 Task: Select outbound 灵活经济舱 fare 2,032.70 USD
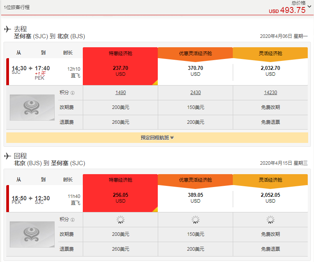coord(270,71)
